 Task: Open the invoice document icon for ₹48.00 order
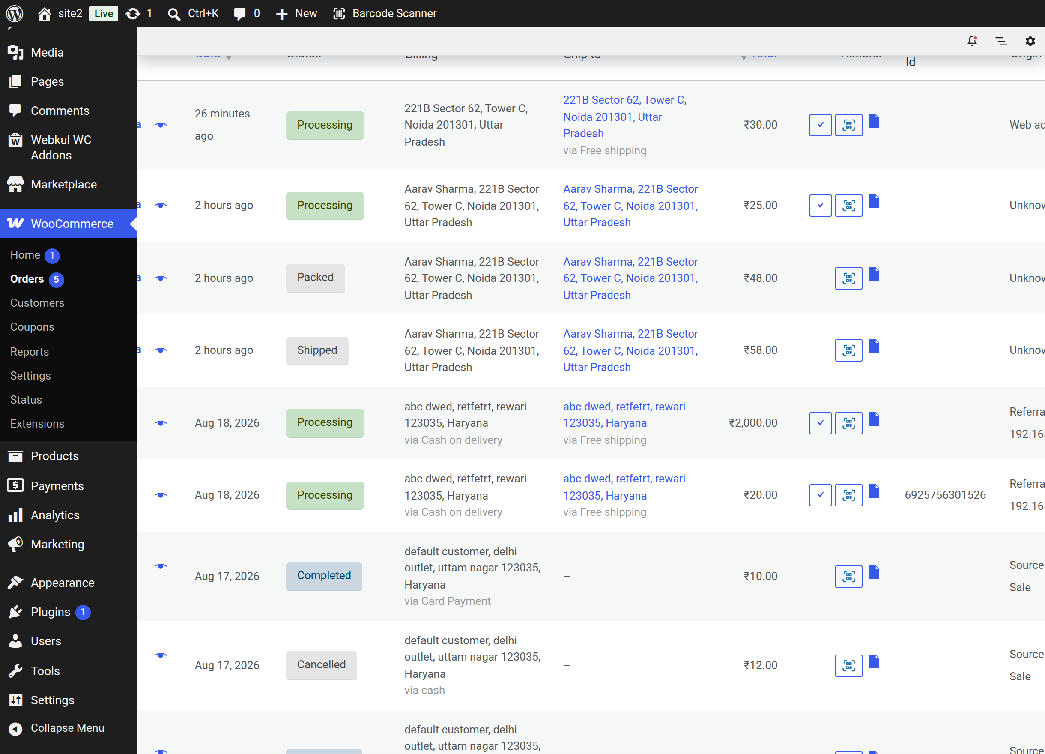(874, 274)
